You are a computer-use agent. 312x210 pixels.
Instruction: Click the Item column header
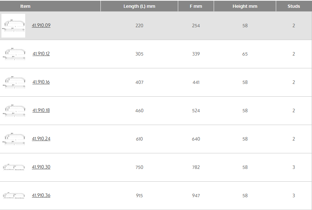point(25,6)
